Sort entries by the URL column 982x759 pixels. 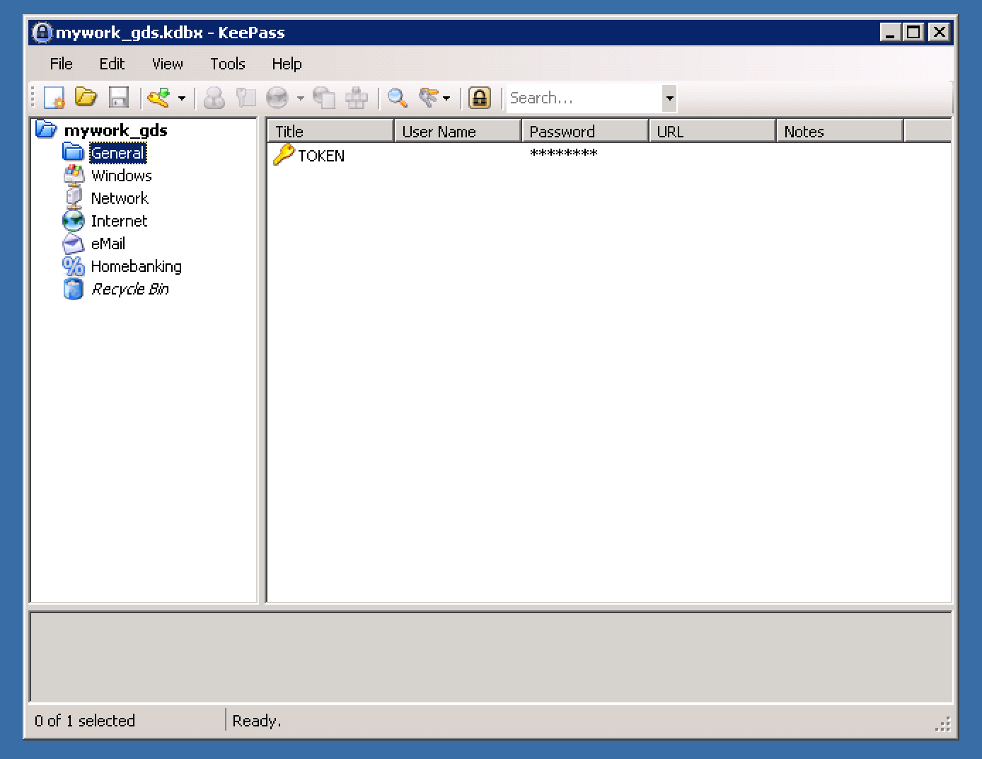coord(712,131)
